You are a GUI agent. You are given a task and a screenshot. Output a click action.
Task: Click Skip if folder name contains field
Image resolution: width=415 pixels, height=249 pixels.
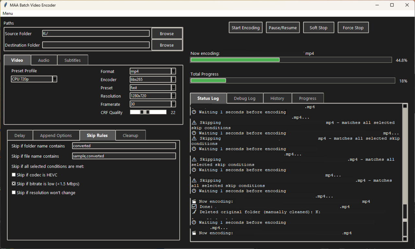[124, 146]
